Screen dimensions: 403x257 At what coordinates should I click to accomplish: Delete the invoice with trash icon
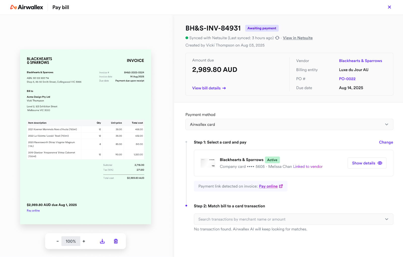(116, 241)
